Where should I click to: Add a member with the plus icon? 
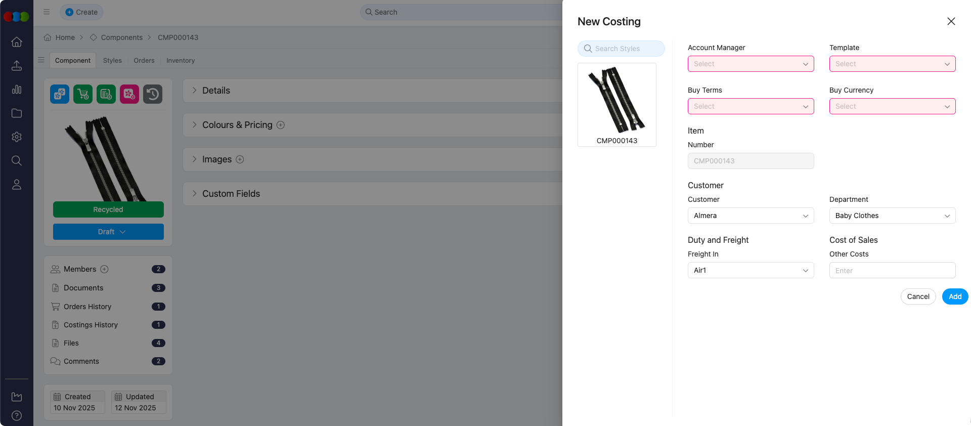coord(105,269)
